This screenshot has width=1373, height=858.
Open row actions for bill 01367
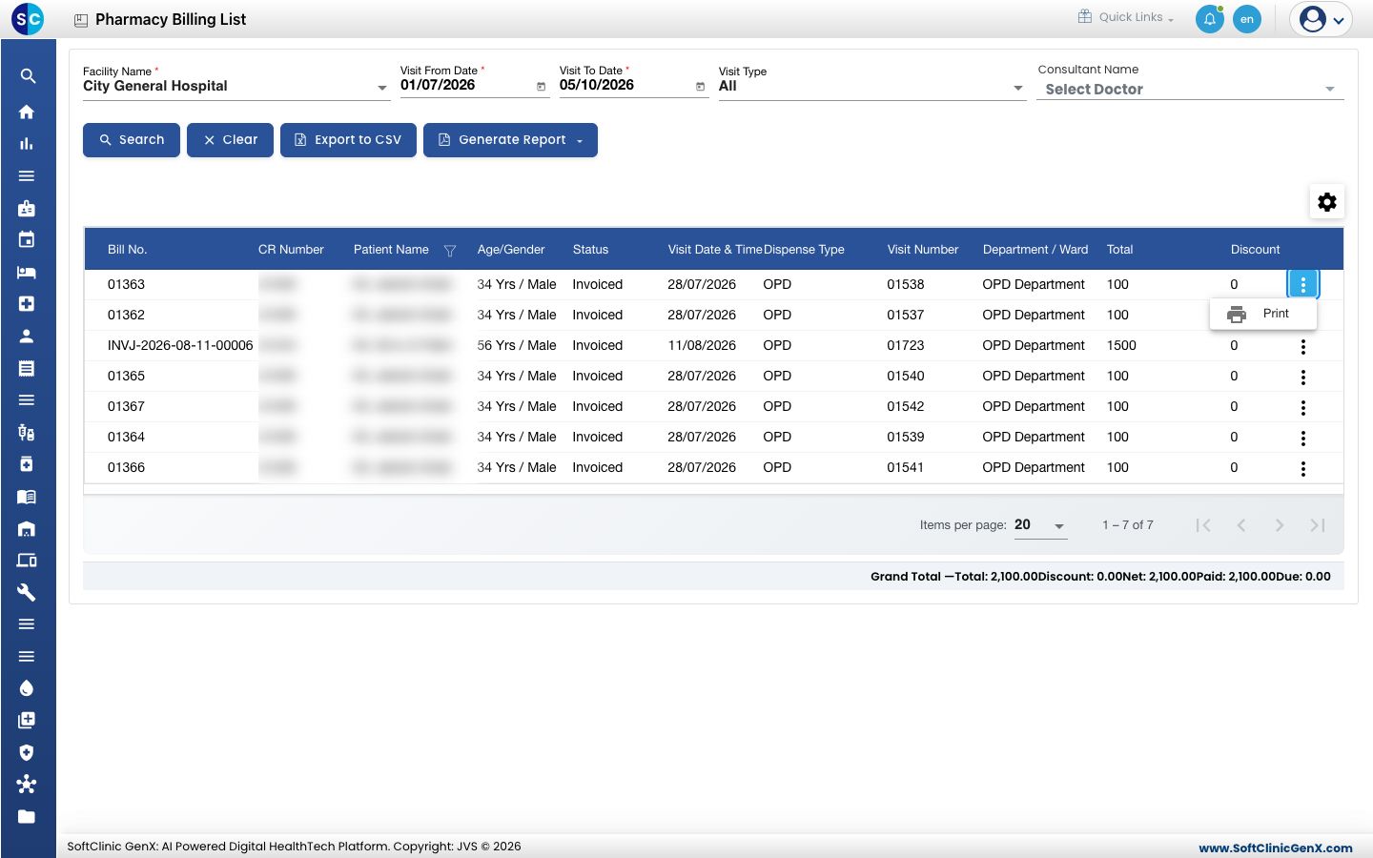click(1303, 407)
